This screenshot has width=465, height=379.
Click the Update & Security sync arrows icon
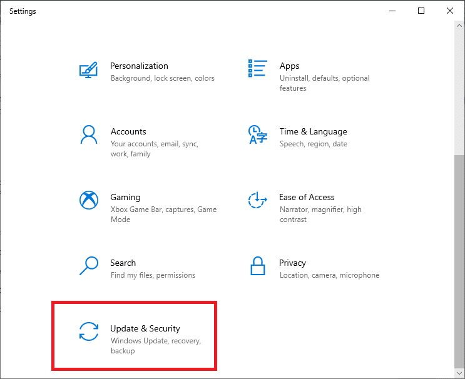click(x=89, y=331)
